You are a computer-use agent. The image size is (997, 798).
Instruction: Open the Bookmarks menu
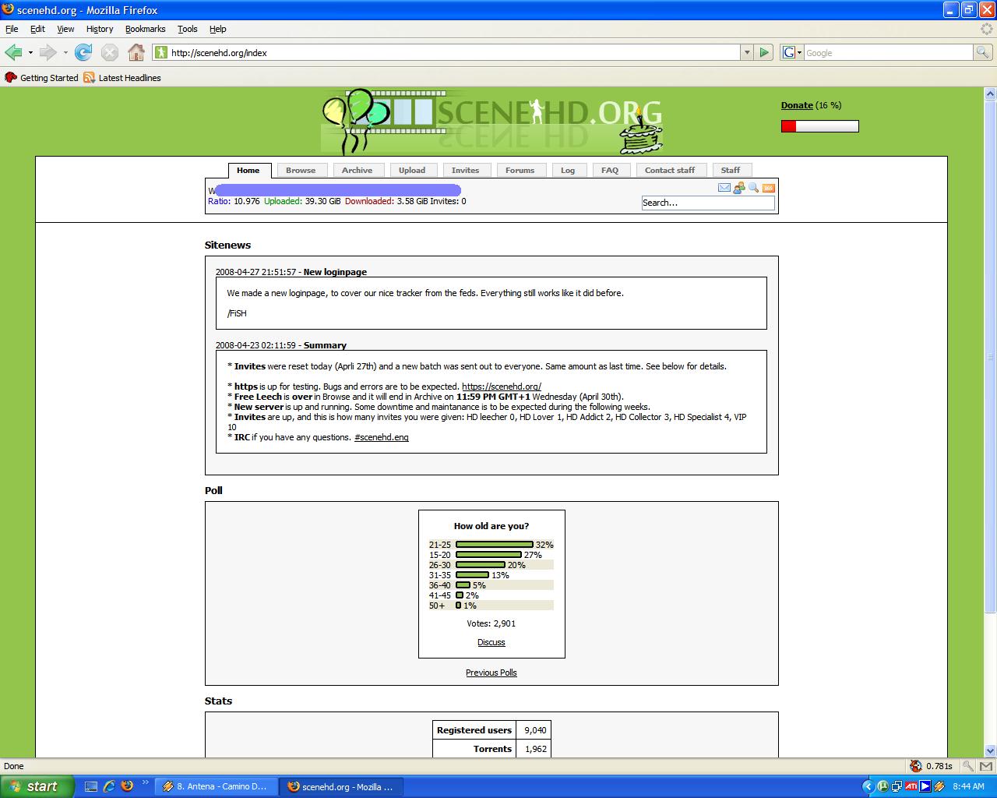coord(145,29)
